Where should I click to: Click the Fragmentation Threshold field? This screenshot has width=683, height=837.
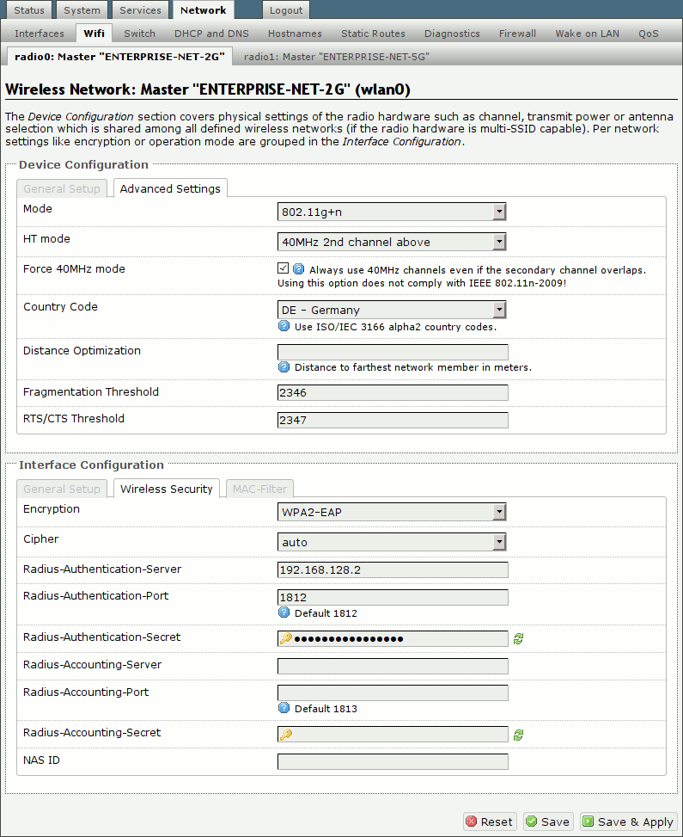point(393,392)
